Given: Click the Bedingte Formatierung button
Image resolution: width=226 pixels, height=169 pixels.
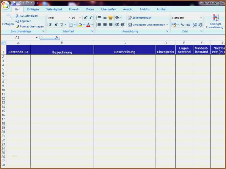Looking at the screenshot, I should [216, 22].
